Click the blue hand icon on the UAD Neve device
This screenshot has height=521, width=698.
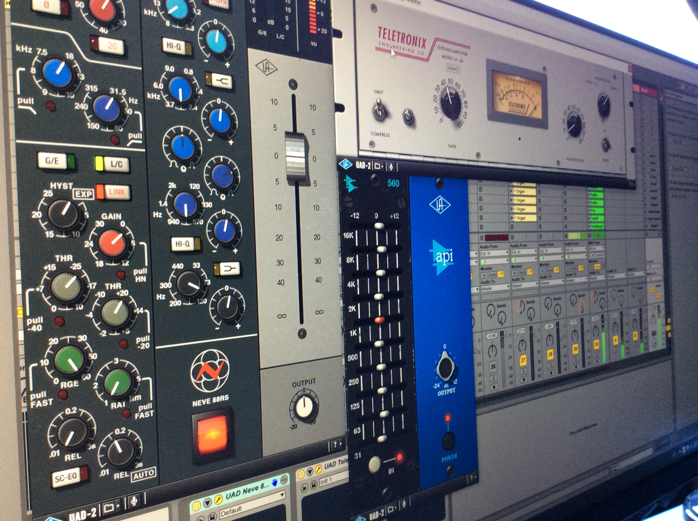(x=274, y=482)
